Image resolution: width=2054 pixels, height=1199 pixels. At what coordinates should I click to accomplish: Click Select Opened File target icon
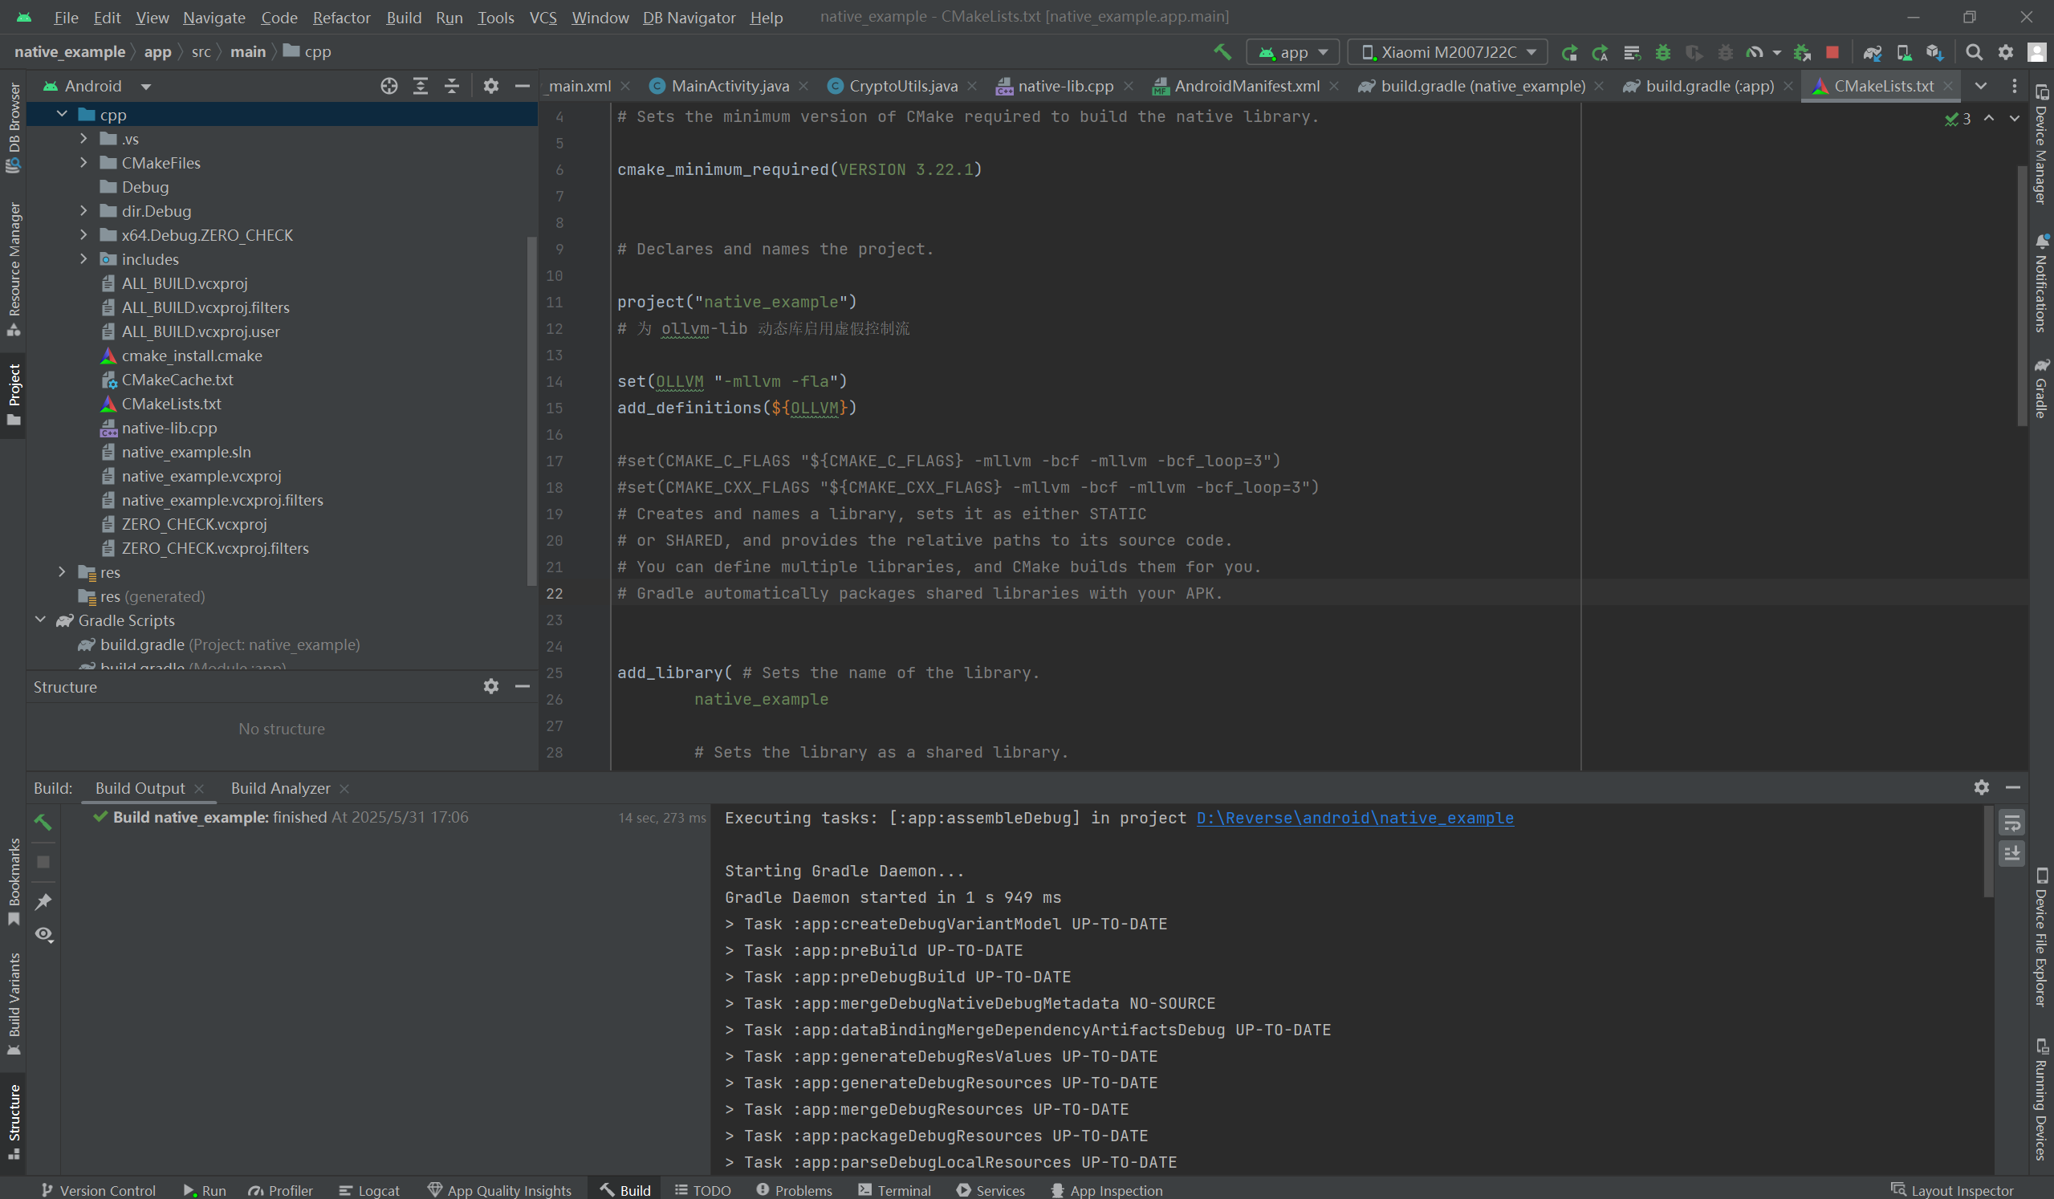click(x=388, y=86)
